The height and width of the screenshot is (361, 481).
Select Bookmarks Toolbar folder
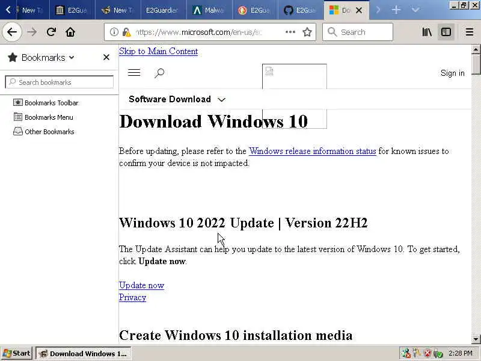click(x=46, y=103)
